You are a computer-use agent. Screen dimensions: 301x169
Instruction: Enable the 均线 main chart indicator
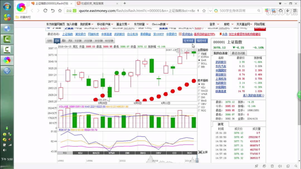click(x=199, y=54)
